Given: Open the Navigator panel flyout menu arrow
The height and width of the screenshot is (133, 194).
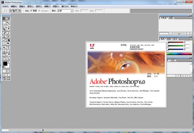Looking at the screenshot, I should (191, 18).
